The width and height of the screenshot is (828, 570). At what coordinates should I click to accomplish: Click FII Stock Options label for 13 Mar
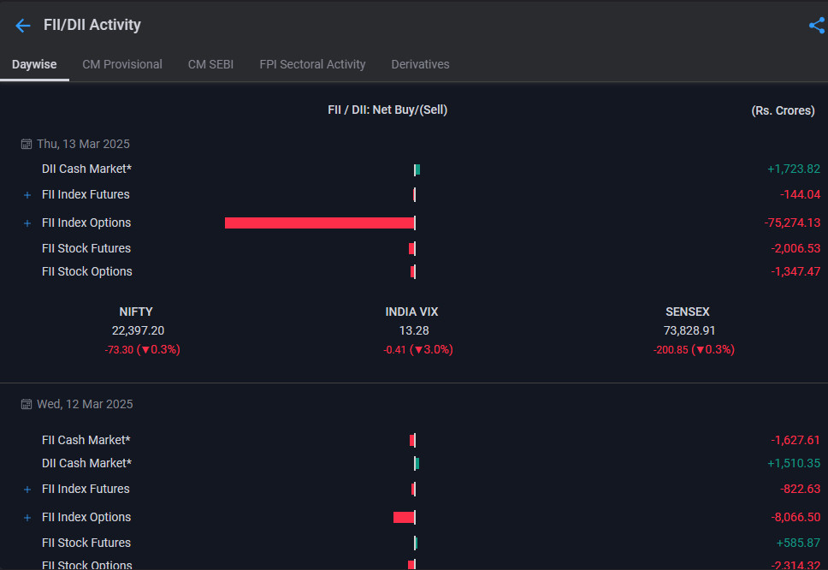pos(87,271)
